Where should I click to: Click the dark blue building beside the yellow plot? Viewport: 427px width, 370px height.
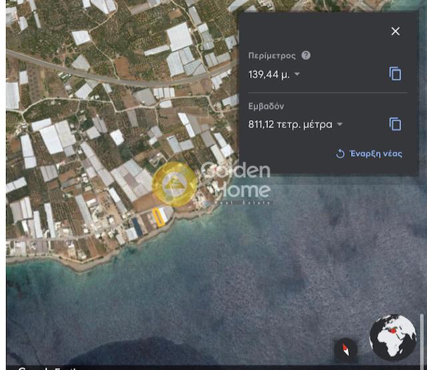pyautogui.click(x=137, y=225)
